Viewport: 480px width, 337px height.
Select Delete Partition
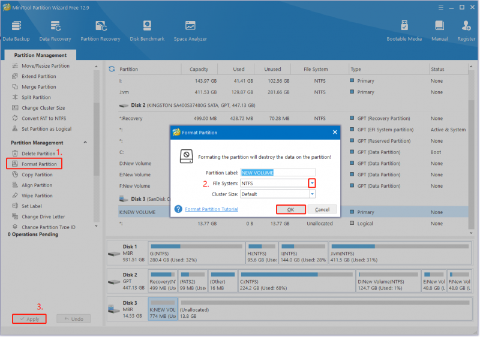[34, 154]
